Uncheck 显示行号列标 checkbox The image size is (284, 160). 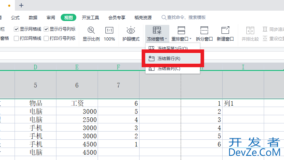(46, 29)
